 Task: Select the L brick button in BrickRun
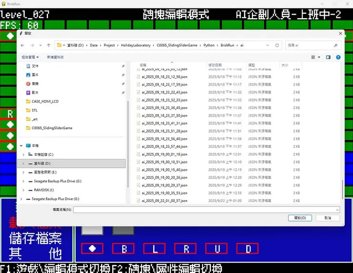(x=154, y=249)
